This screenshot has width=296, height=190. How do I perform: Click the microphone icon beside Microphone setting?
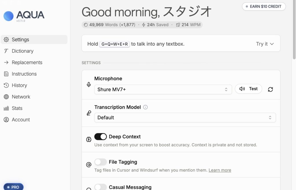click(x=89, y=84)
